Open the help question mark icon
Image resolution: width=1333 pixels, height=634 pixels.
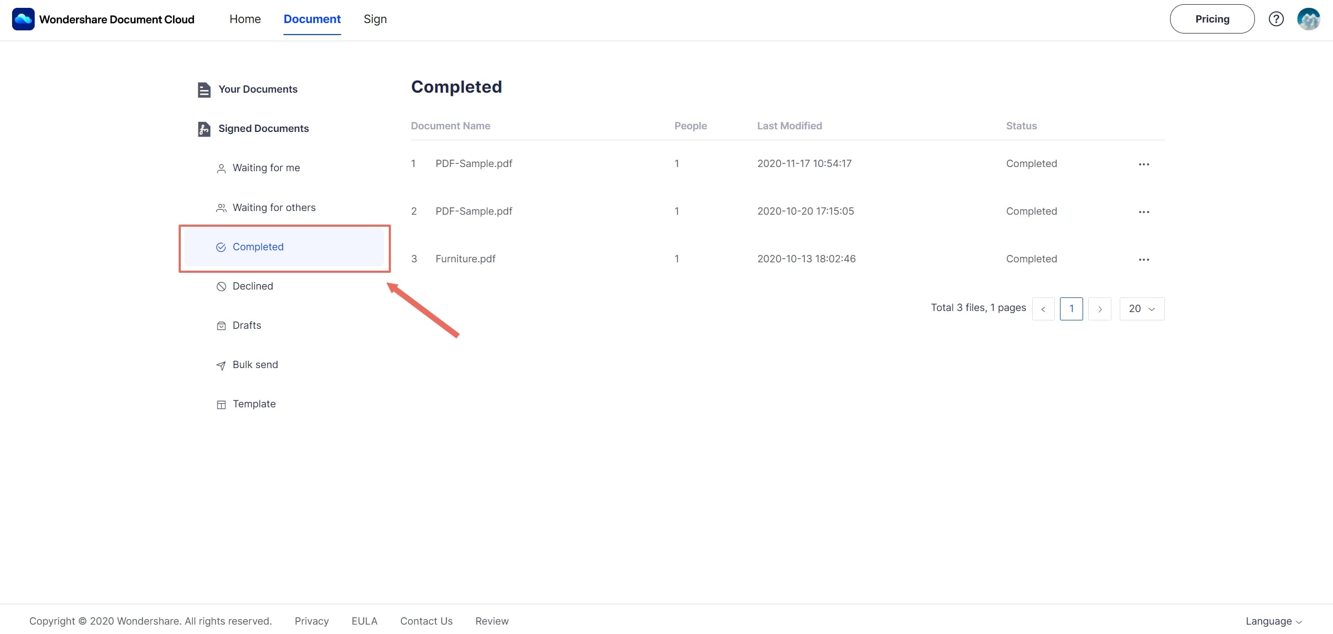[1276, 19]
